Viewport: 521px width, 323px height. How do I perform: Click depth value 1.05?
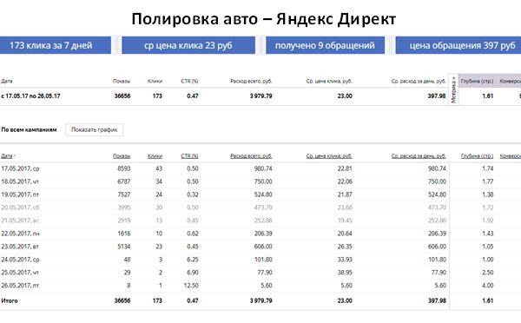[488, 247]
